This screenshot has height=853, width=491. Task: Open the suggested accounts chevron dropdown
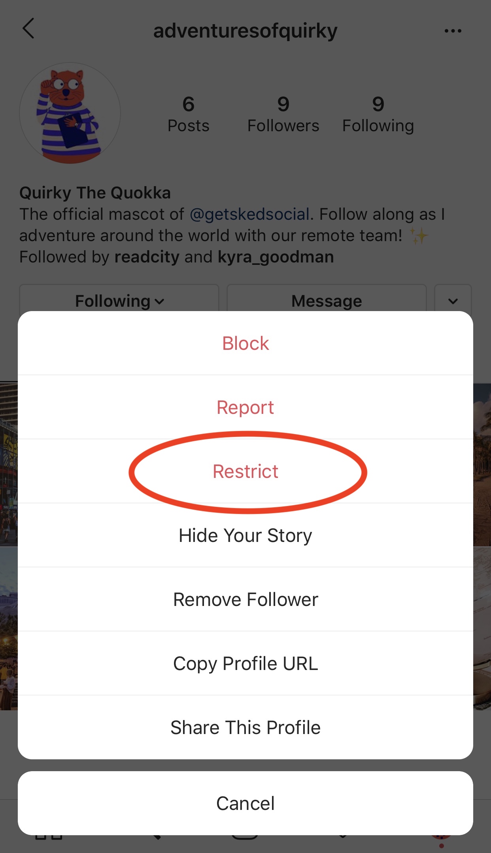tap(453, 300)
